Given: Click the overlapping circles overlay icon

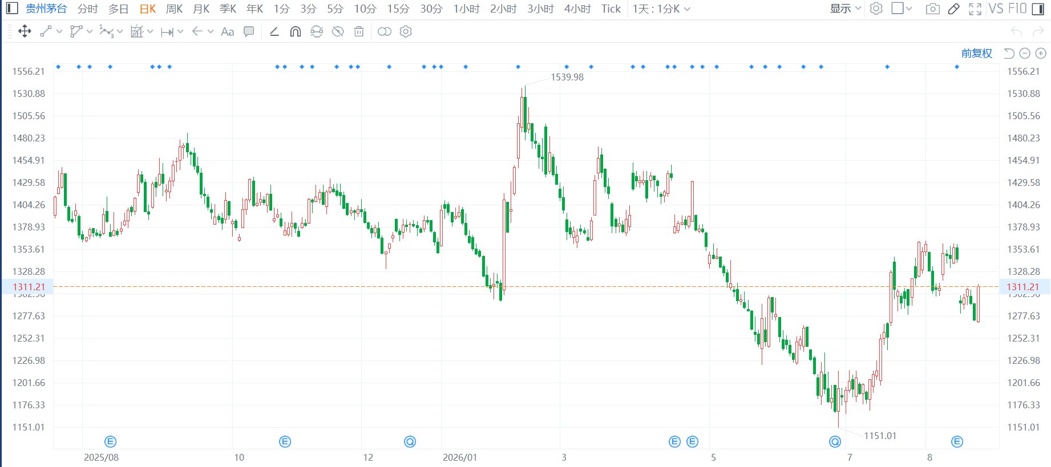Looking at the screenshot, I should click(x=385, y=31).
